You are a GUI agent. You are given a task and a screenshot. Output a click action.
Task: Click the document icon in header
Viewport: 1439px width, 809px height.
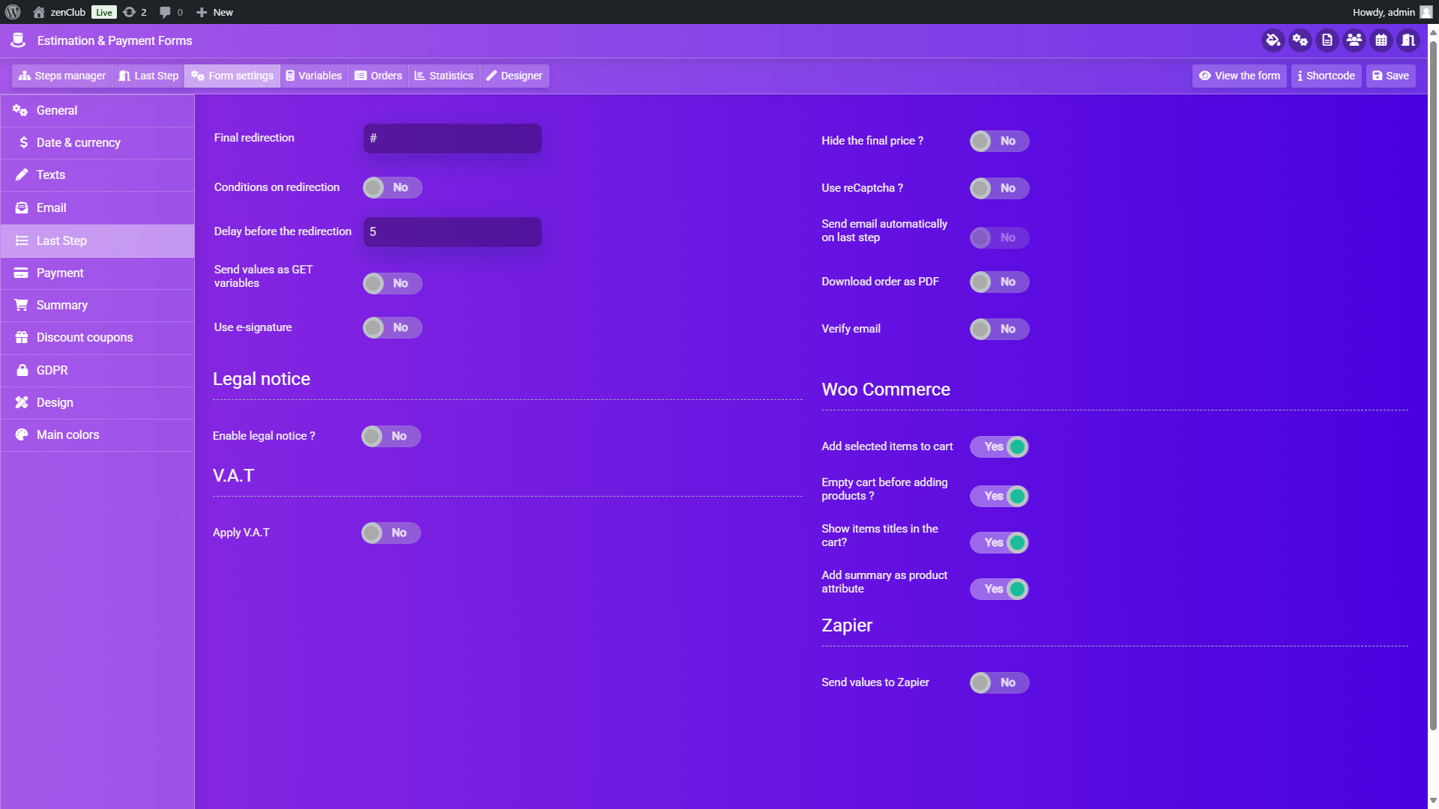[1327, 40]
